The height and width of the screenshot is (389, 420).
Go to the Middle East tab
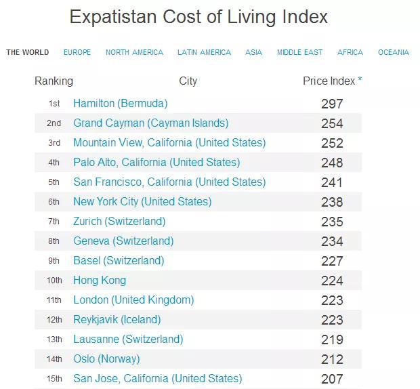pyautogui.click(x=299, y=52)
